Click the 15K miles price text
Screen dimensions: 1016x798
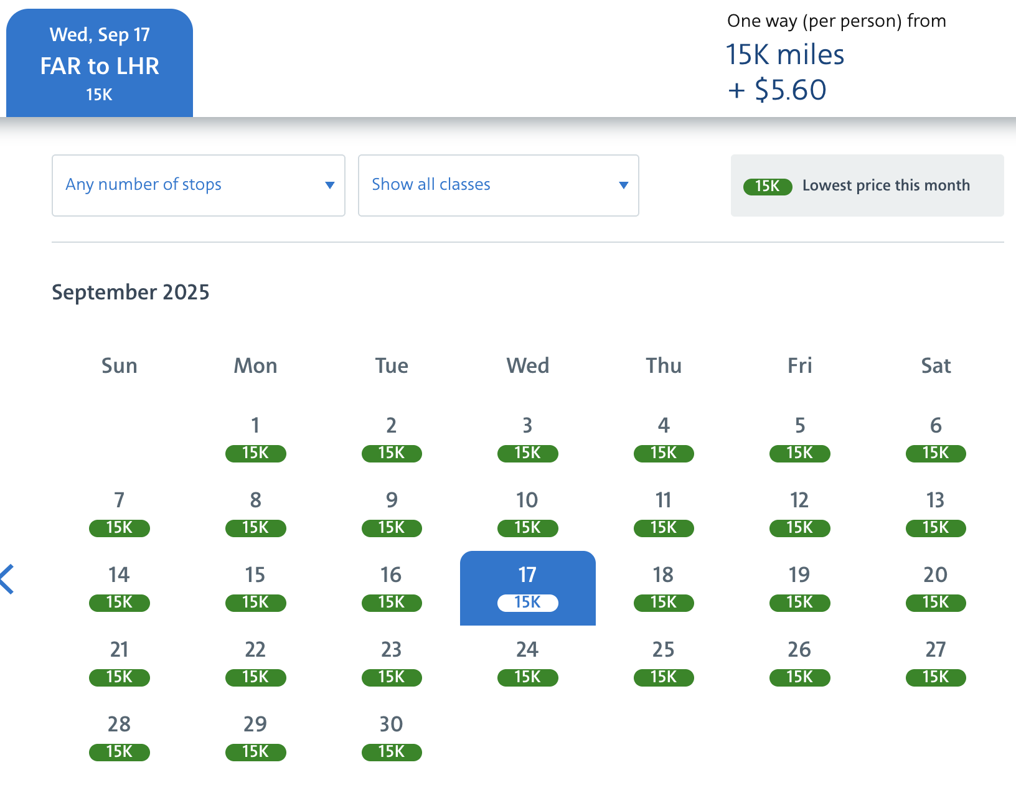[x=785, y=54]
